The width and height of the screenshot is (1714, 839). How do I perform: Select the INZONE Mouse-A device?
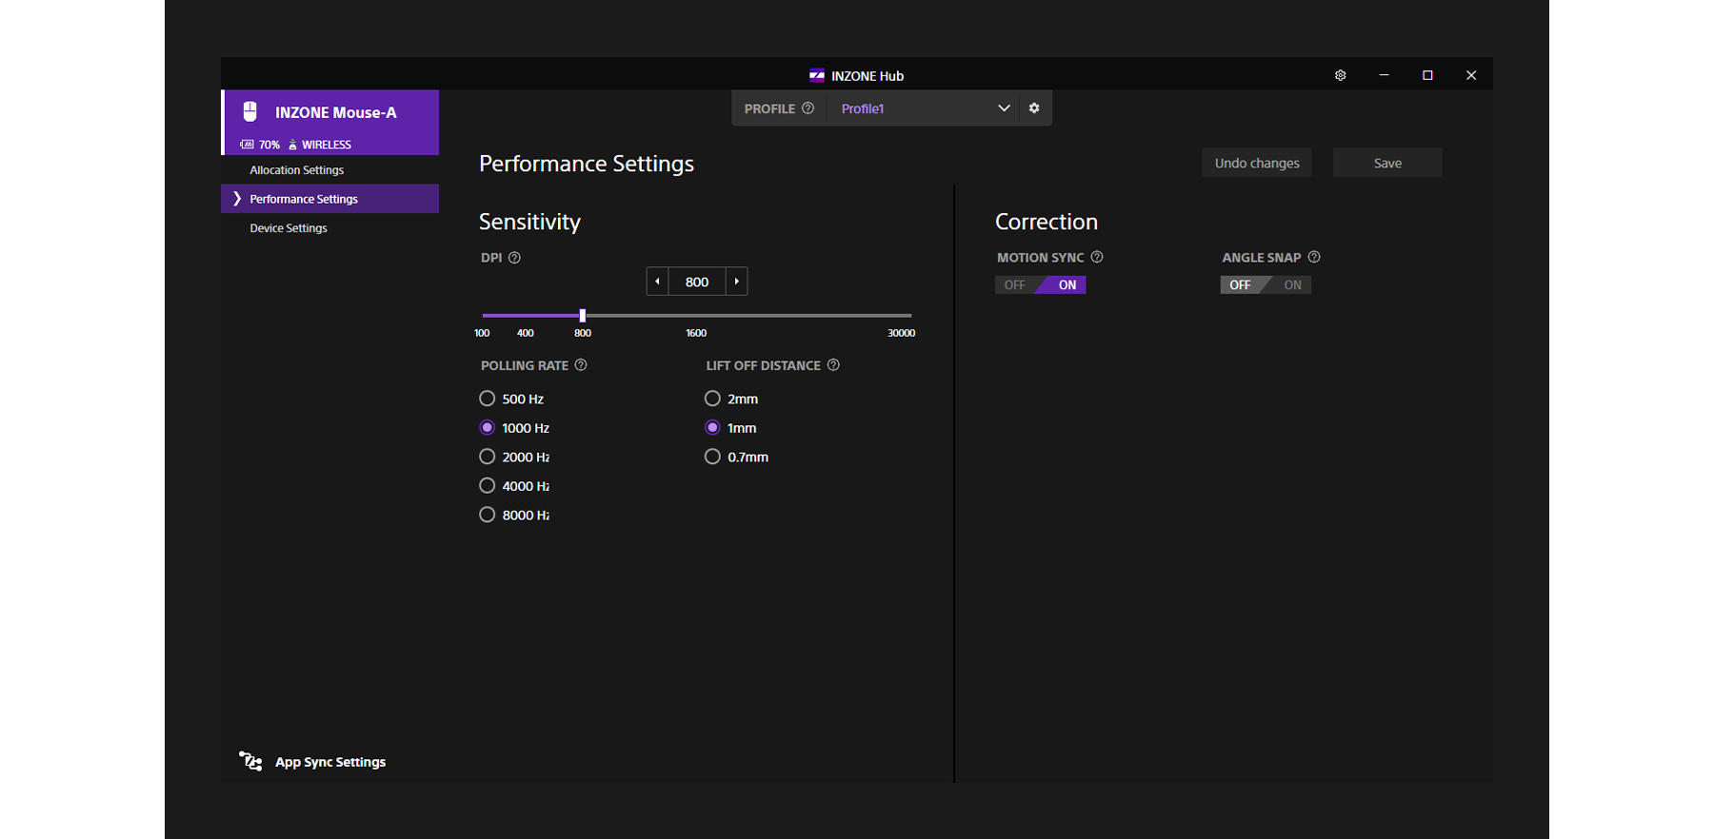[330, 122]
